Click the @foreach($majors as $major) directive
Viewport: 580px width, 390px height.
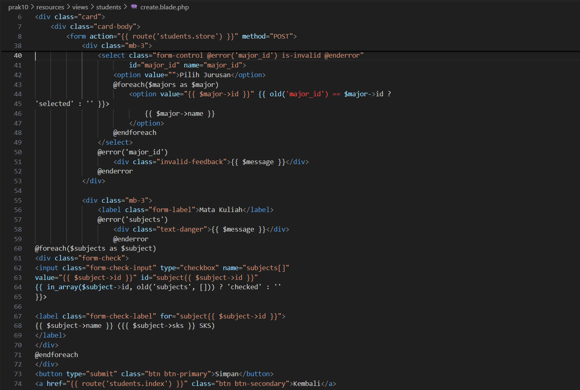coord(166,84)
